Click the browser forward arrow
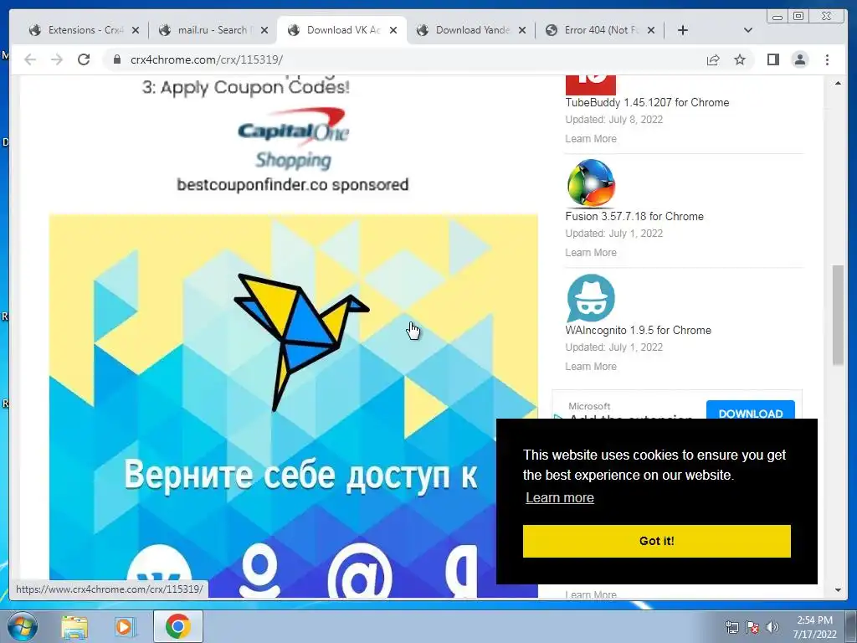 click(57, 59)
